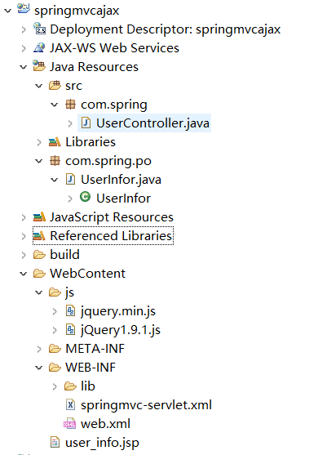Select the web.xml label
The width and height of the screenshot is (309, 455).
pos(105,424)
